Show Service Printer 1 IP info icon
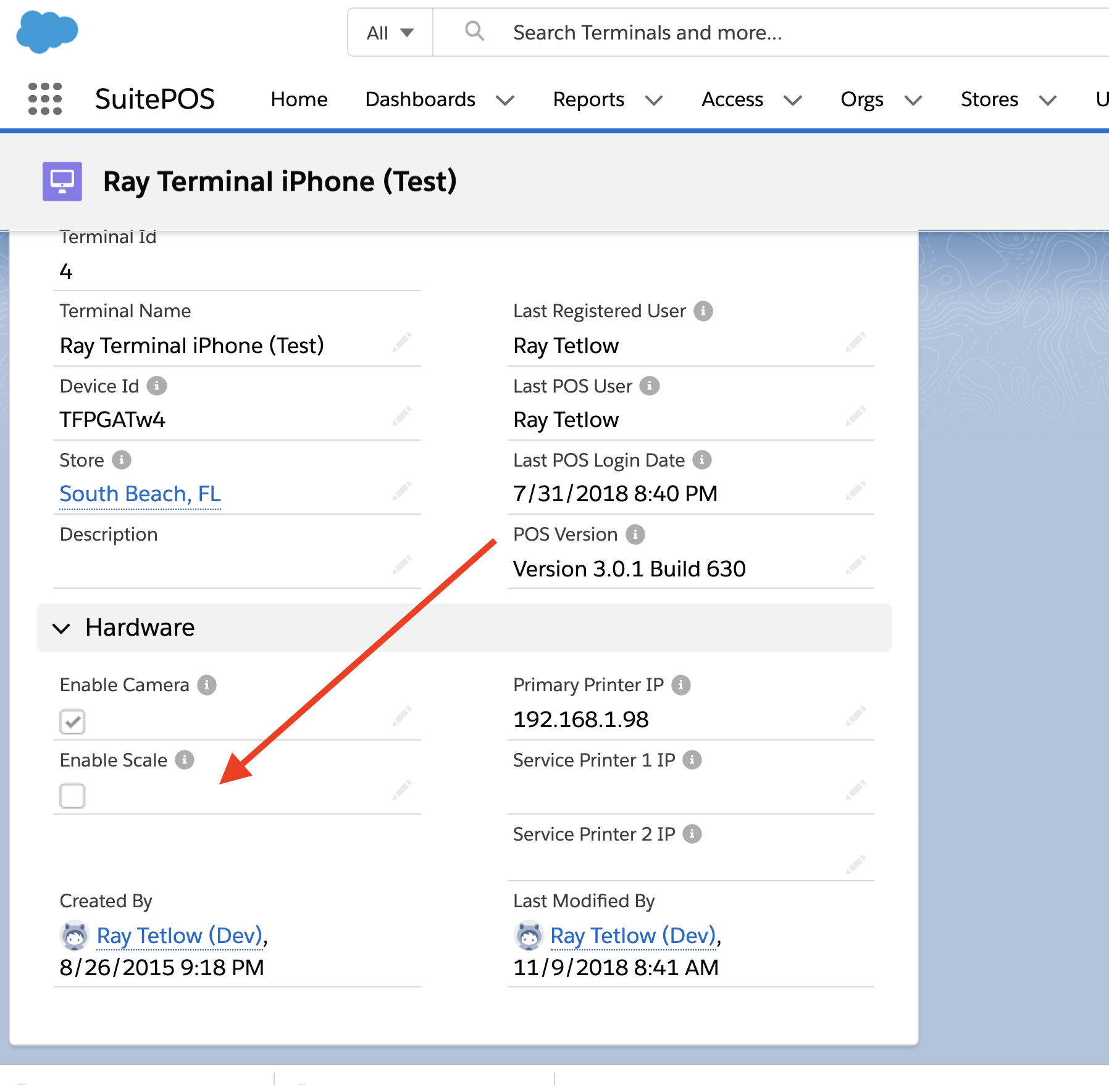The height and width of the screenshot is (1085, 1109). (692, 760)
